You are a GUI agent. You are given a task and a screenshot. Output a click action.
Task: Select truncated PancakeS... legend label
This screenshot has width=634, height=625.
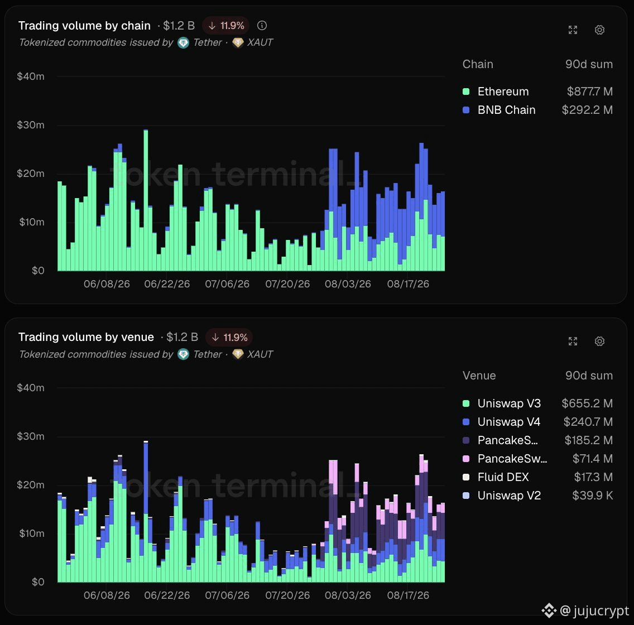pyautogui.click(x=507, y=440)
